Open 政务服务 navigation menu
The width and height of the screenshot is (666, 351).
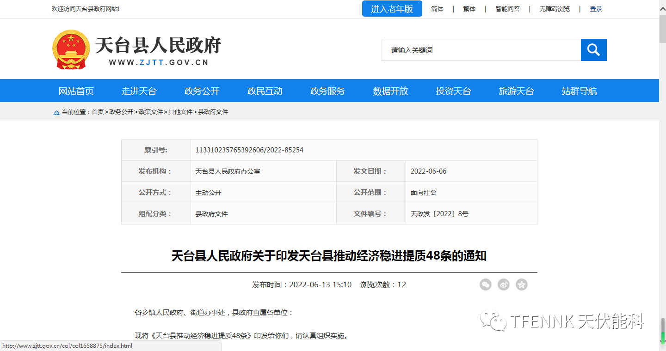click(x=327, y=91)
